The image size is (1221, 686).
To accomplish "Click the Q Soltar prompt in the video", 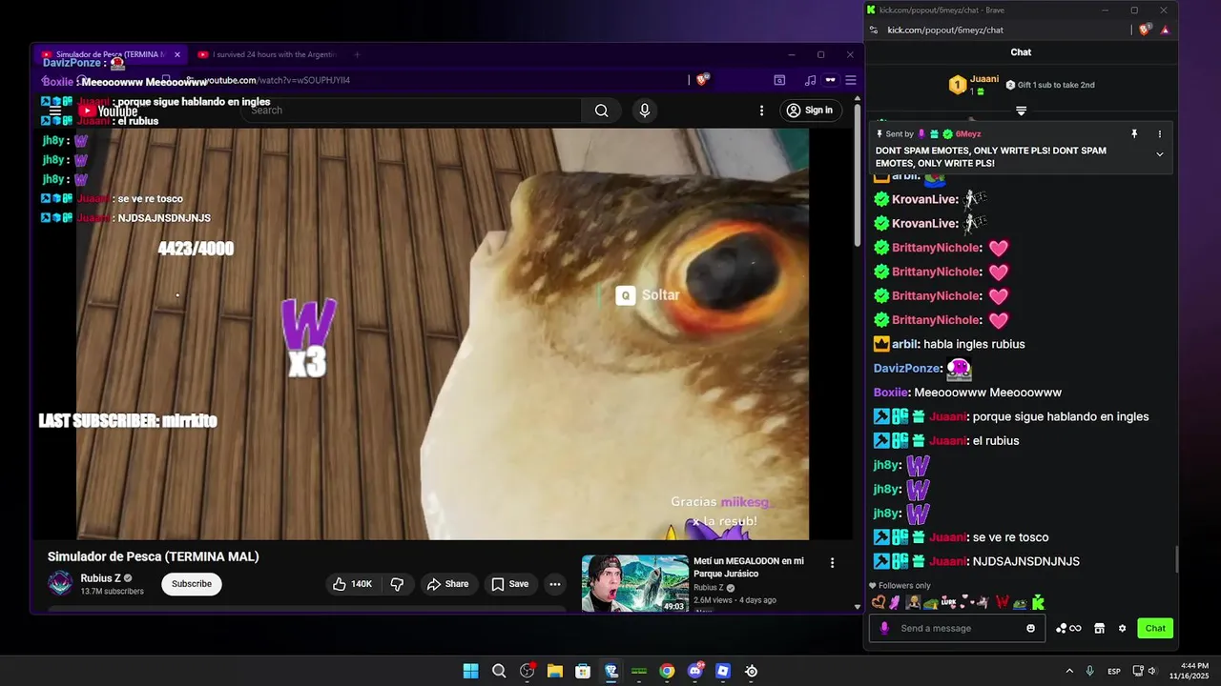I will pos(649,295).
